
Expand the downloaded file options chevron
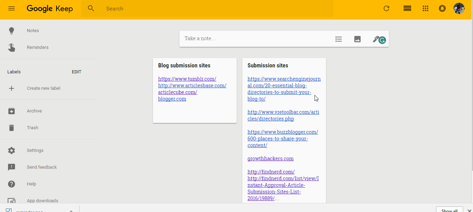click(71, 210)
